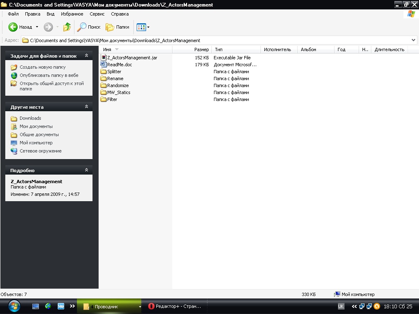Switch to the Opera Редактор+ taskbar button
419x314 pixels.
pos(175,306)
